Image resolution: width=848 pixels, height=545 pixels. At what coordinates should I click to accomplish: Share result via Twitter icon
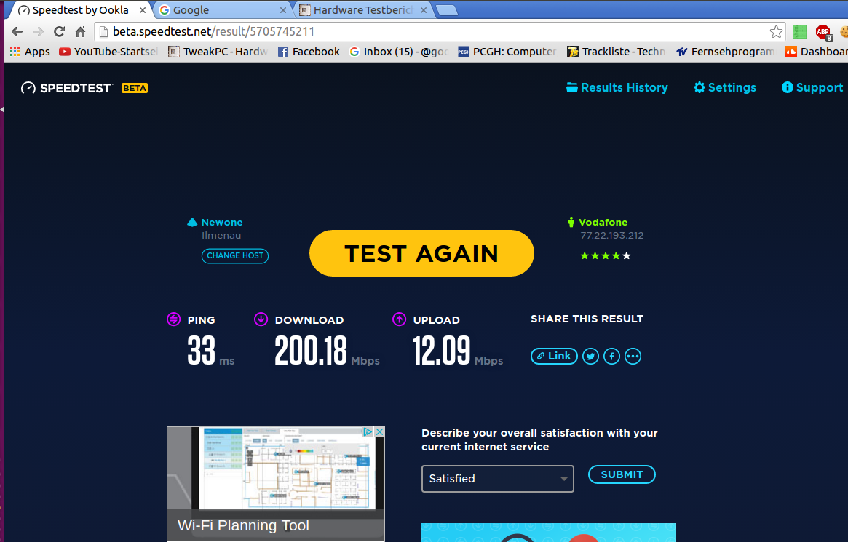click(590, 357)
